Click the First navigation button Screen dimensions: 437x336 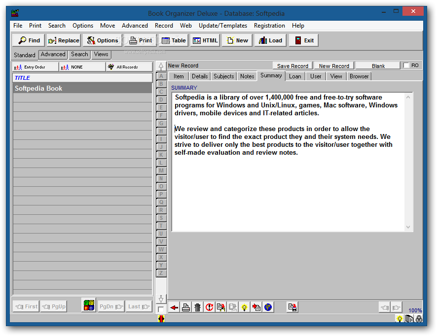26,306
